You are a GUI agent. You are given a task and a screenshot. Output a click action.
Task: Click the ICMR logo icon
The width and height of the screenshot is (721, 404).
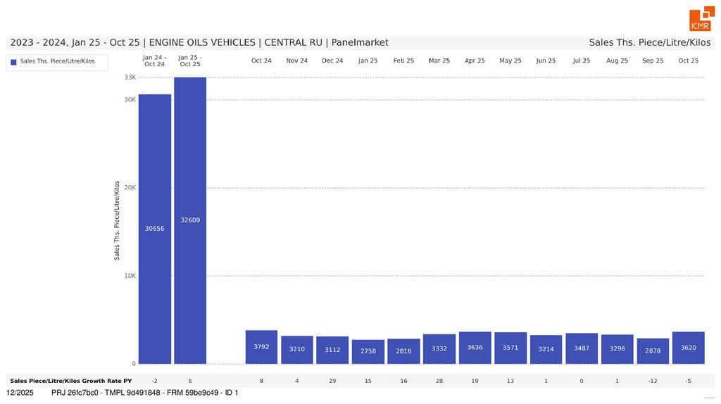pyautogui.click(x=699, y=20)
